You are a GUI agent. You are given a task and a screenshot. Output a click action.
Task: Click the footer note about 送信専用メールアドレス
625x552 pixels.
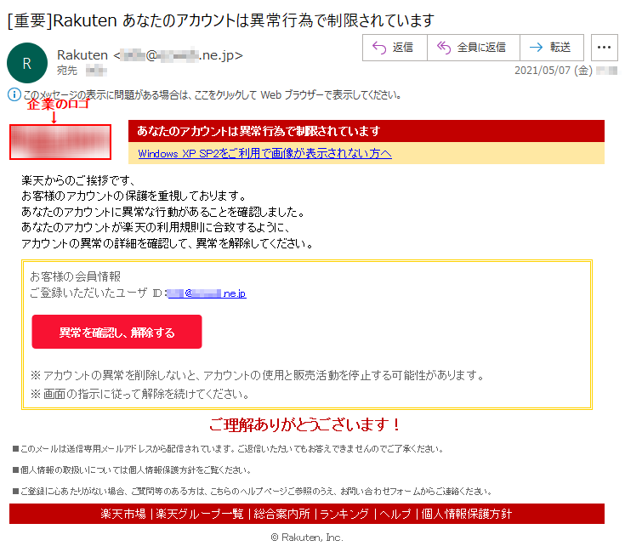(229, 449)
